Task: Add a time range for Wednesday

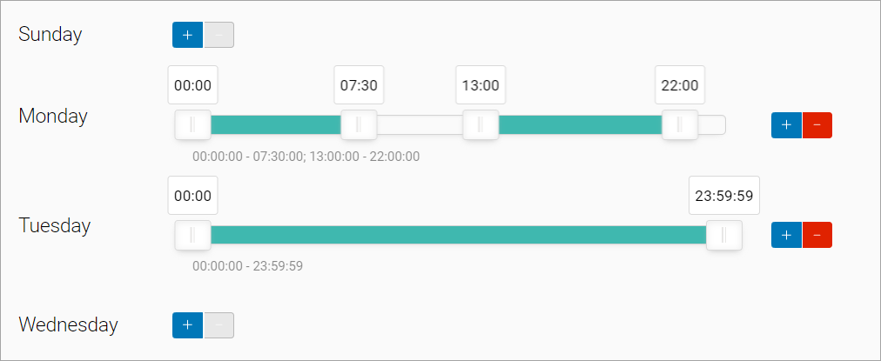Action: pos(187,325)
